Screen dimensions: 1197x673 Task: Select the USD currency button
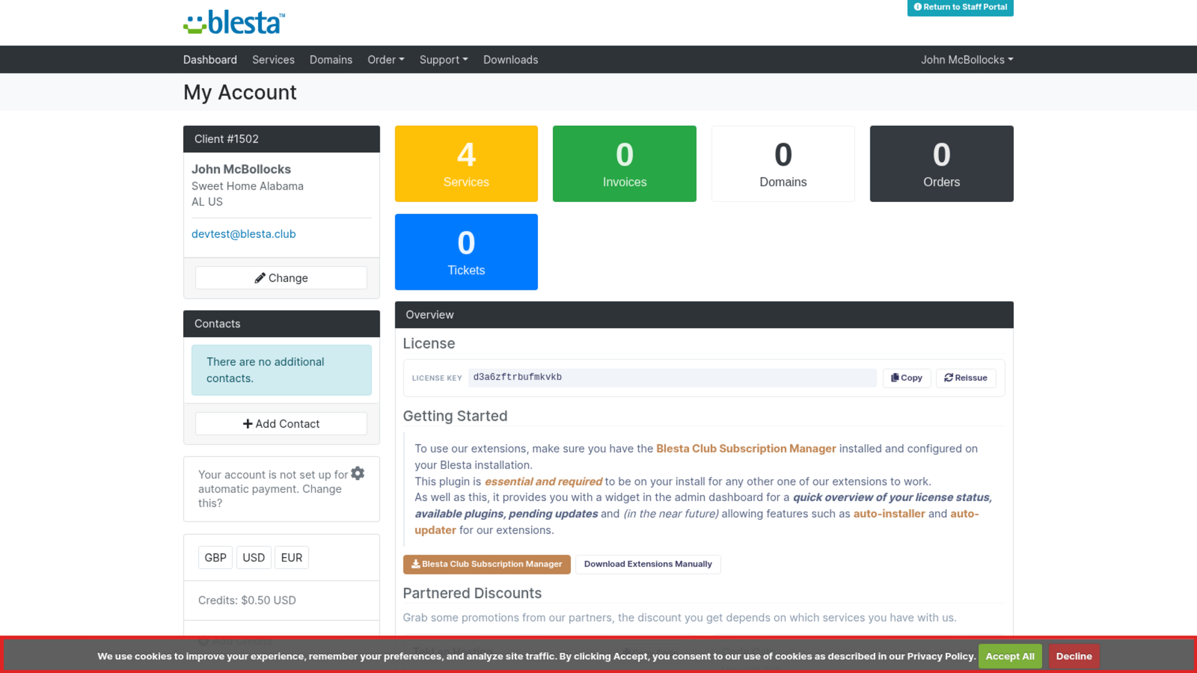tap(254, 558)
